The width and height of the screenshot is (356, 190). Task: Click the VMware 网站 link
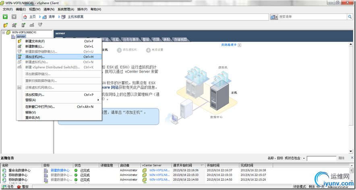tap(110, 88)
